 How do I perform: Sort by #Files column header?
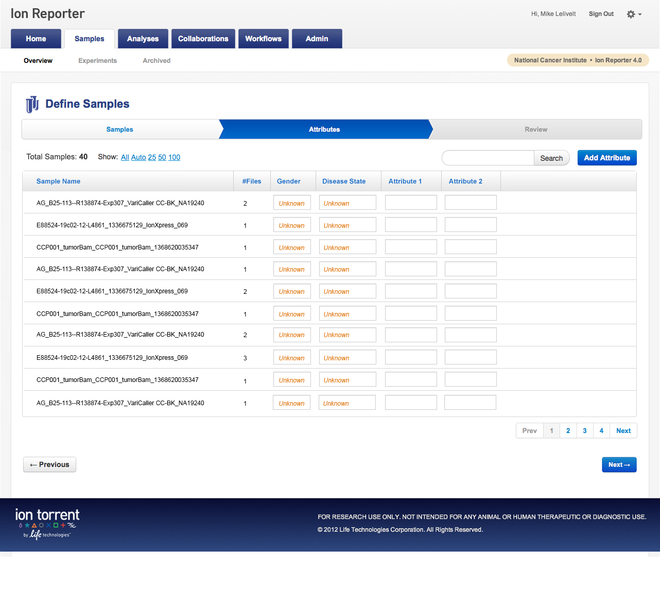click(x=252, y=181)
